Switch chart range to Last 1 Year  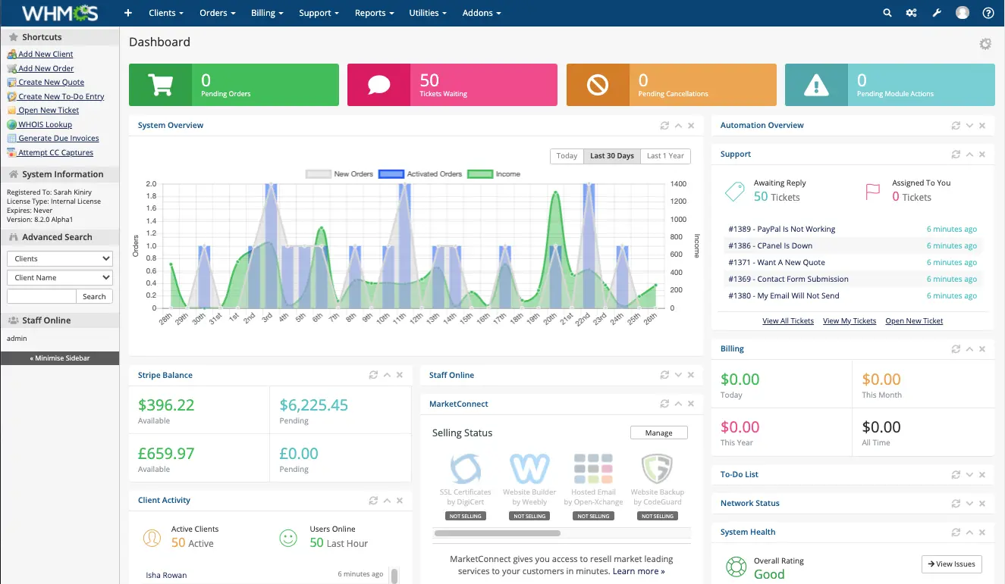[x=665, y=156]
